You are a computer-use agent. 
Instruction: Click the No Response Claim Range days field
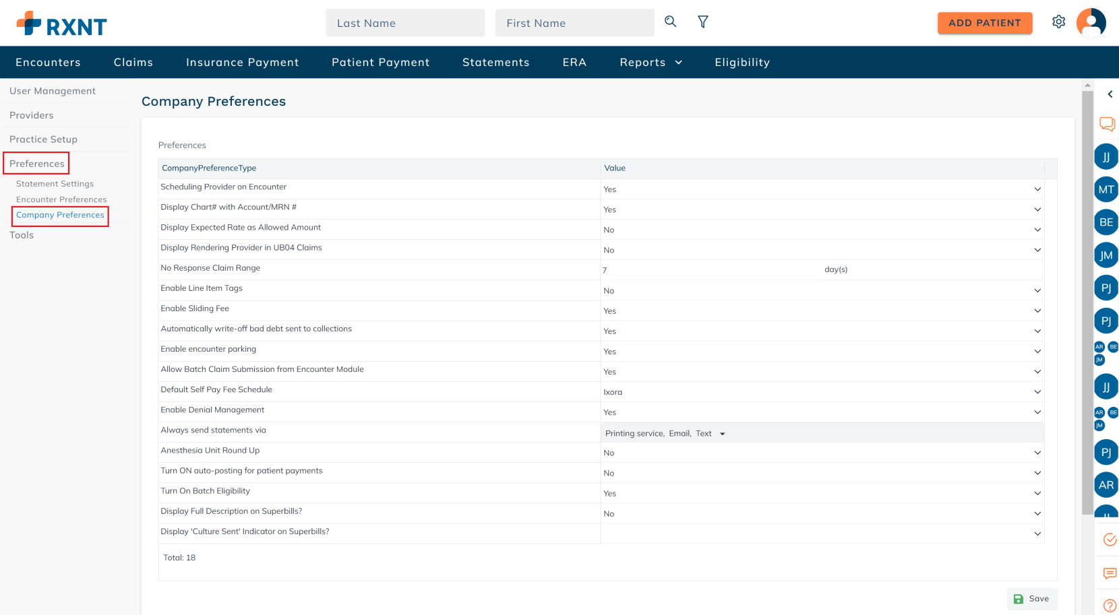[708, 270]
